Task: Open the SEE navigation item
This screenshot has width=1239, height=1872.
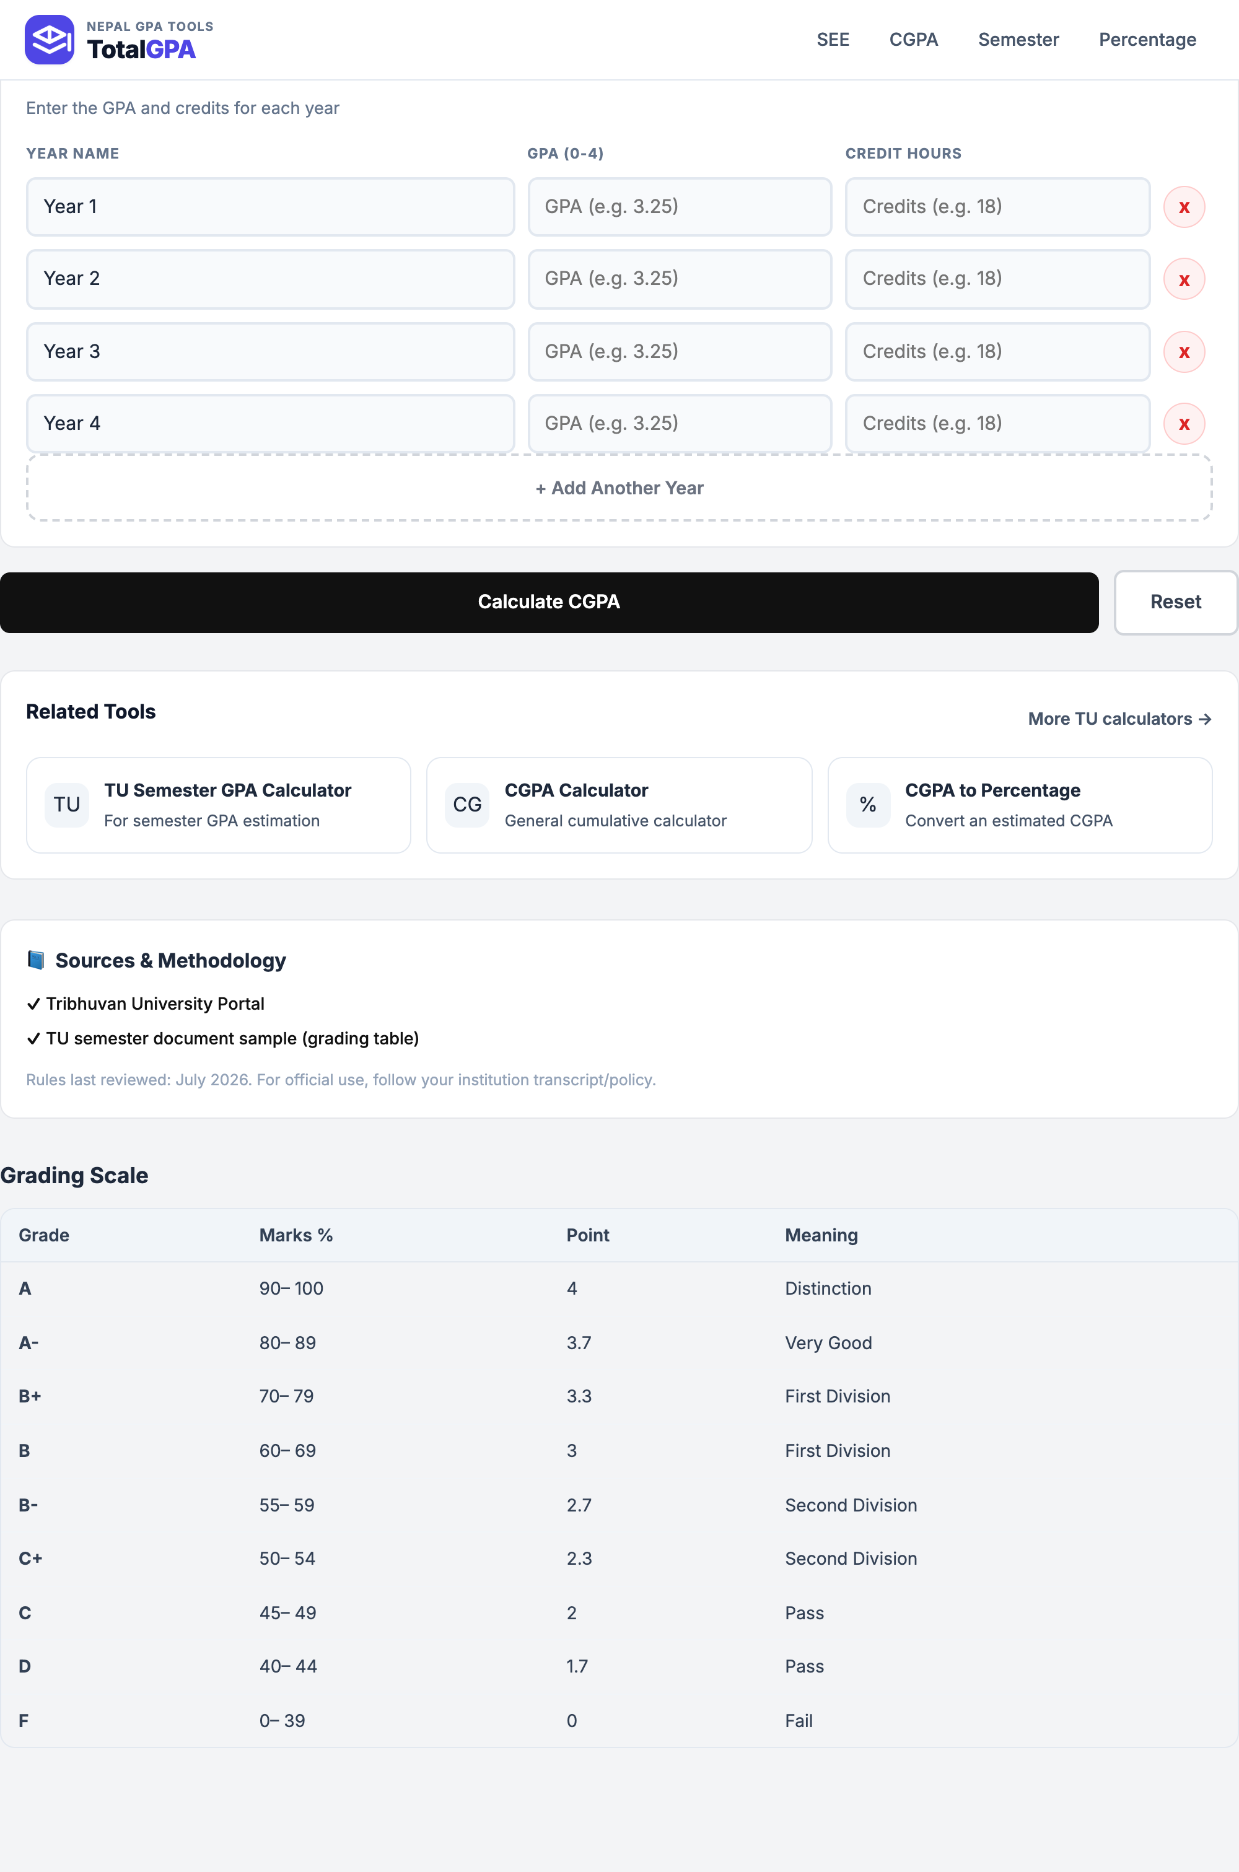Action: pos(833,40)
